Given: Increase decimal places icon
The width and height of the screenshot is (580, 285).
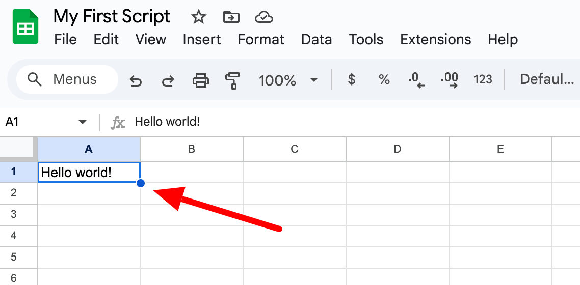Looking at the screenshot, I should 450,80.
